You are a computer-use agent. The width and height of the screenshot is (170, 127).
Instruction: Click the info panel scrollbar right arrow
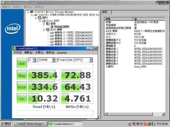163,114
